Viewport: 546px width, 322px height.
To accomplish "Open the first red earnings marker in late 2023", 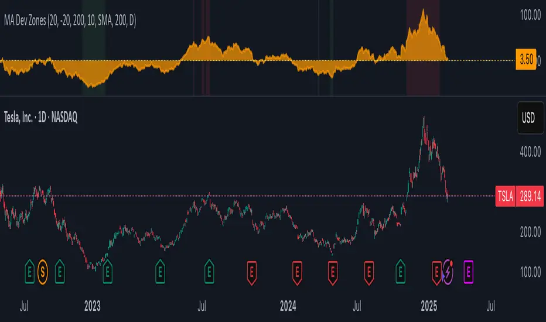I will click(x=252, y=273).
